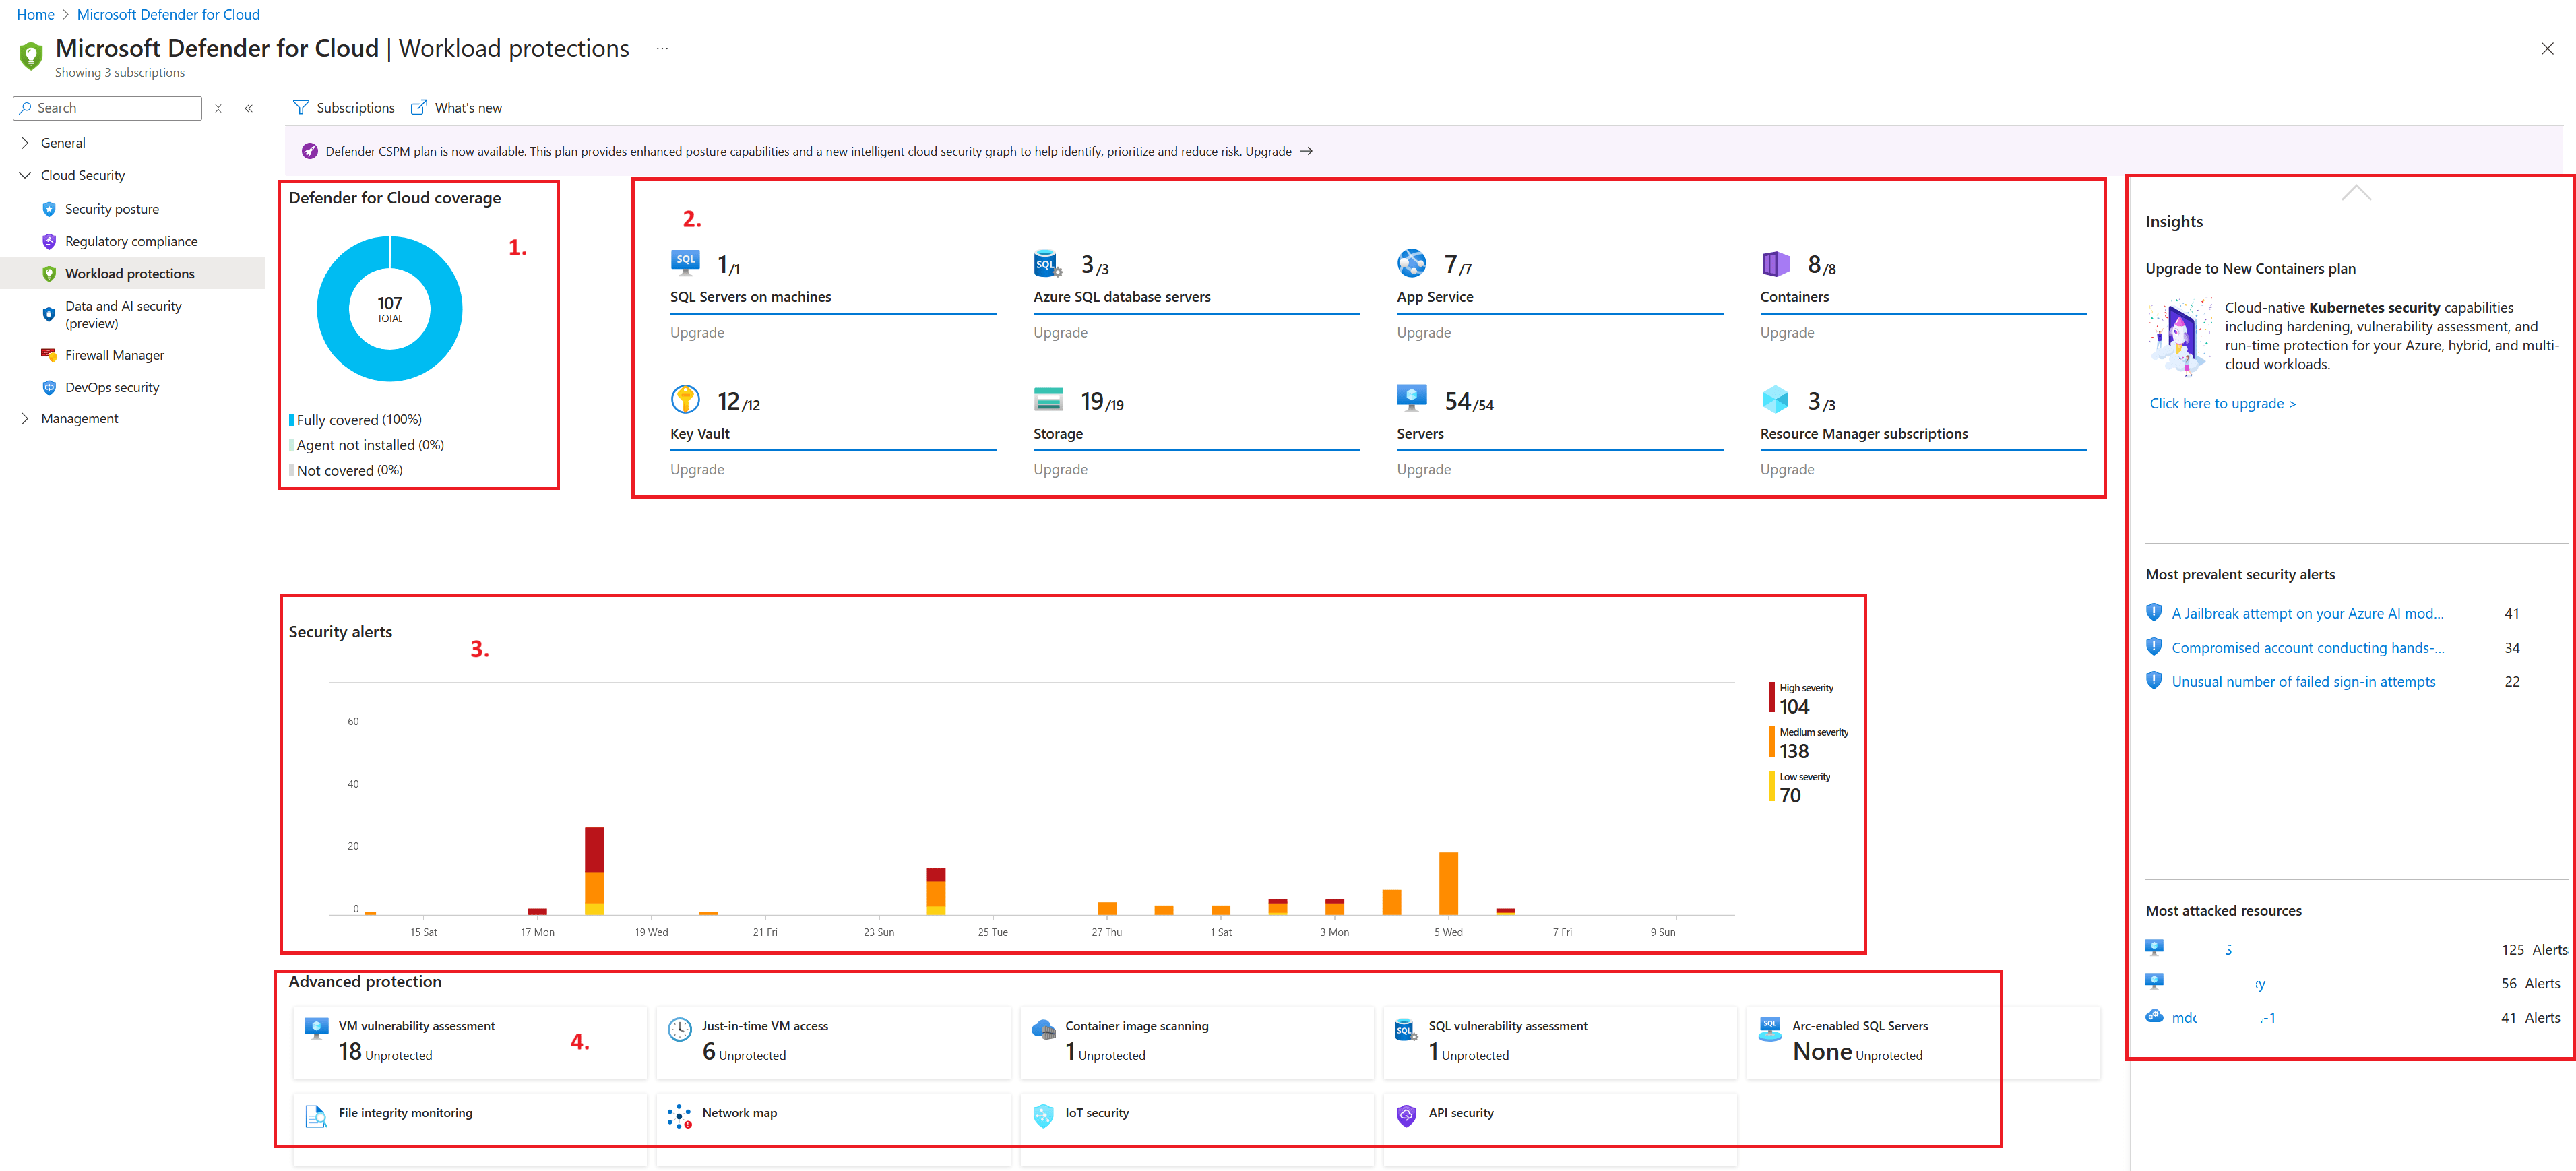This screenshot has width=2576, height=1171.
Task: Click the IoT security icon
Action: pyautogui.click(x=1043, y=1116)
